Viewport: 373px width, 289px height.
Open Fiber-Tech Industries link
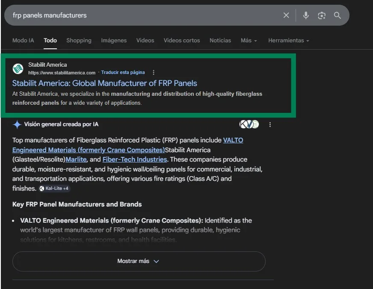[135, 159]
